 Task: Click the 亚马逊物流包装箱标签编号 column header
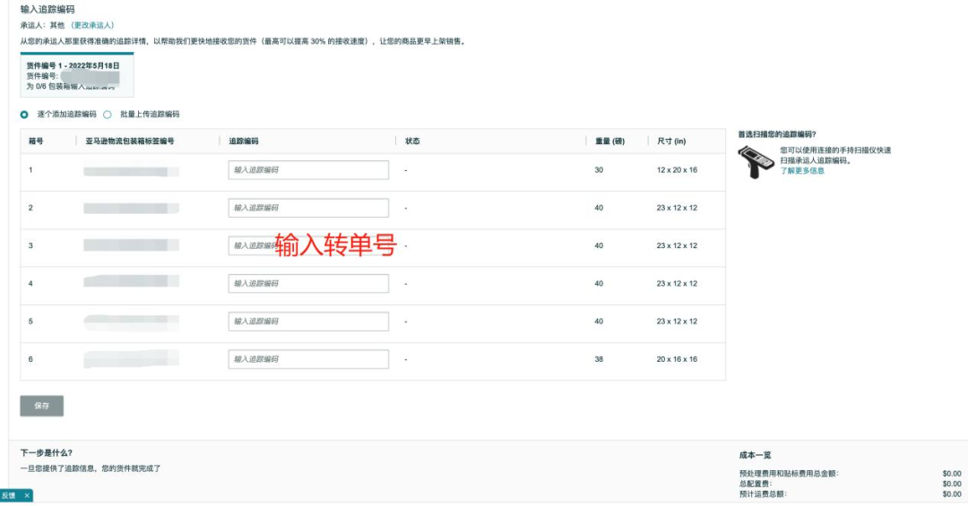[130, 142]
